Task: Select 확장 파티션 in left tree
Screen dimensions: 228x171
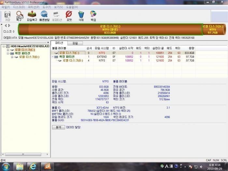Action: pos(22,53)
